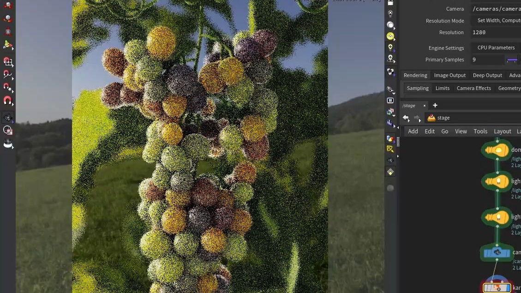Viewport: 521px width, 293px height.
Task: Click the Camera path field
Action: pos(496,9)
